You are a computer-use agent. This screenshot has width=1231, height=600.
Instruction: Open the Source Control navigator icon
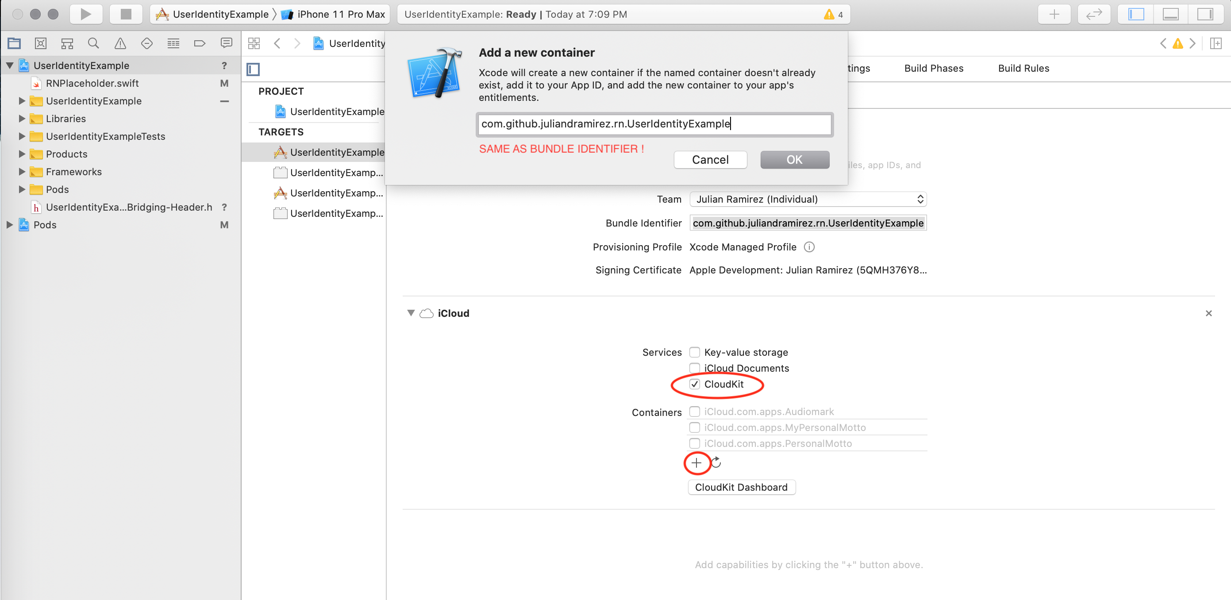pyautogui.click(x=41, y=43)
